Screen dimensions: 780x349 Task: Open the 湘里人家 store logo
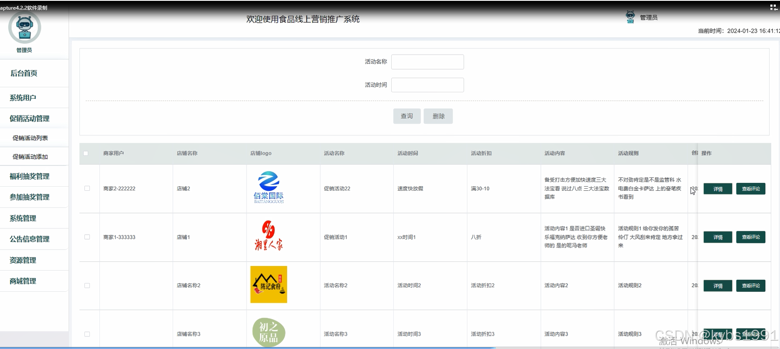[269, 236]
